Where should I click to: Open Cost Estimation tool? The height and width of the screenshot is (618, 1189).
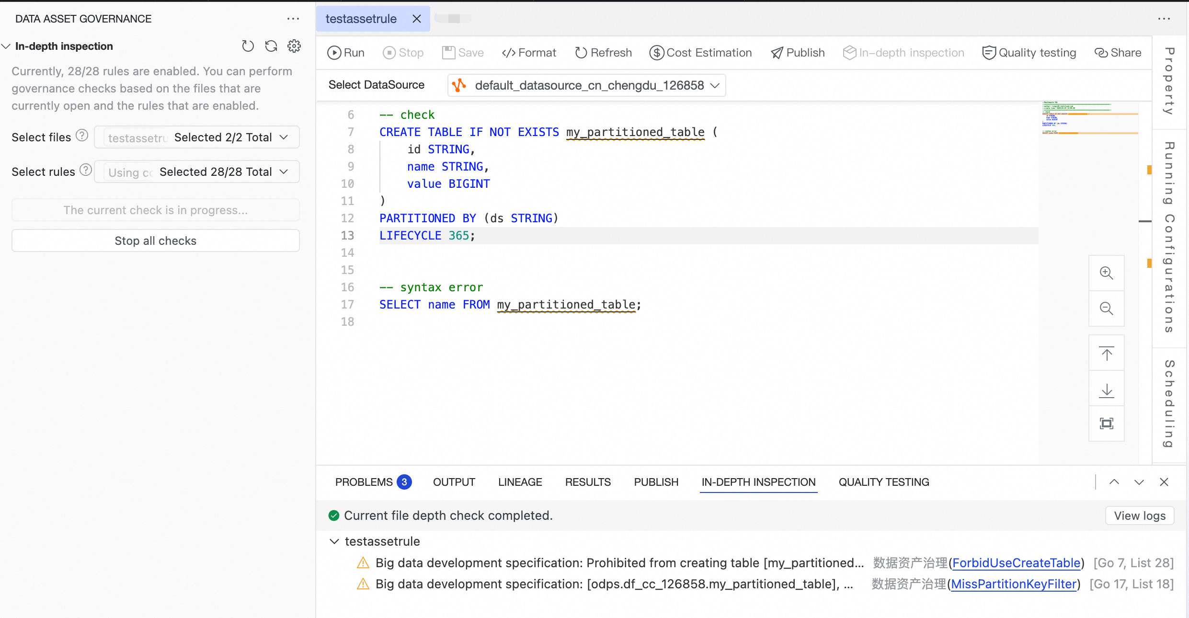[x=700, y=53]
